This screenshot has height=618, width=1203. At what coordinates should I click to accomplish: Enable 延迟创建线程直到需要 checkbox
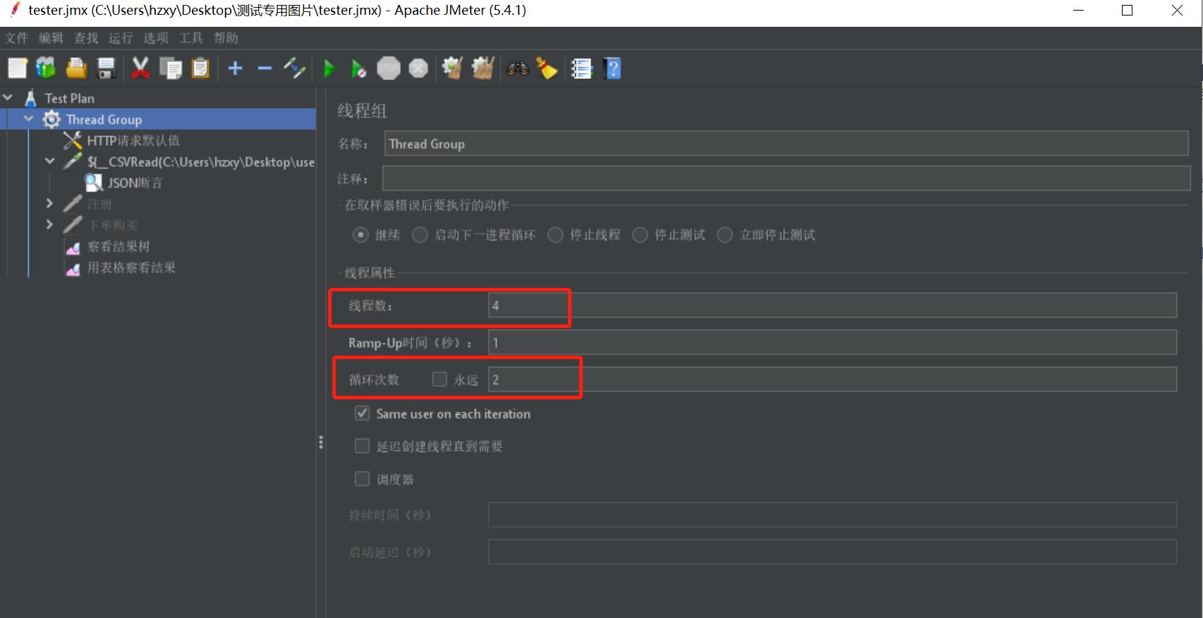[362, 446]
